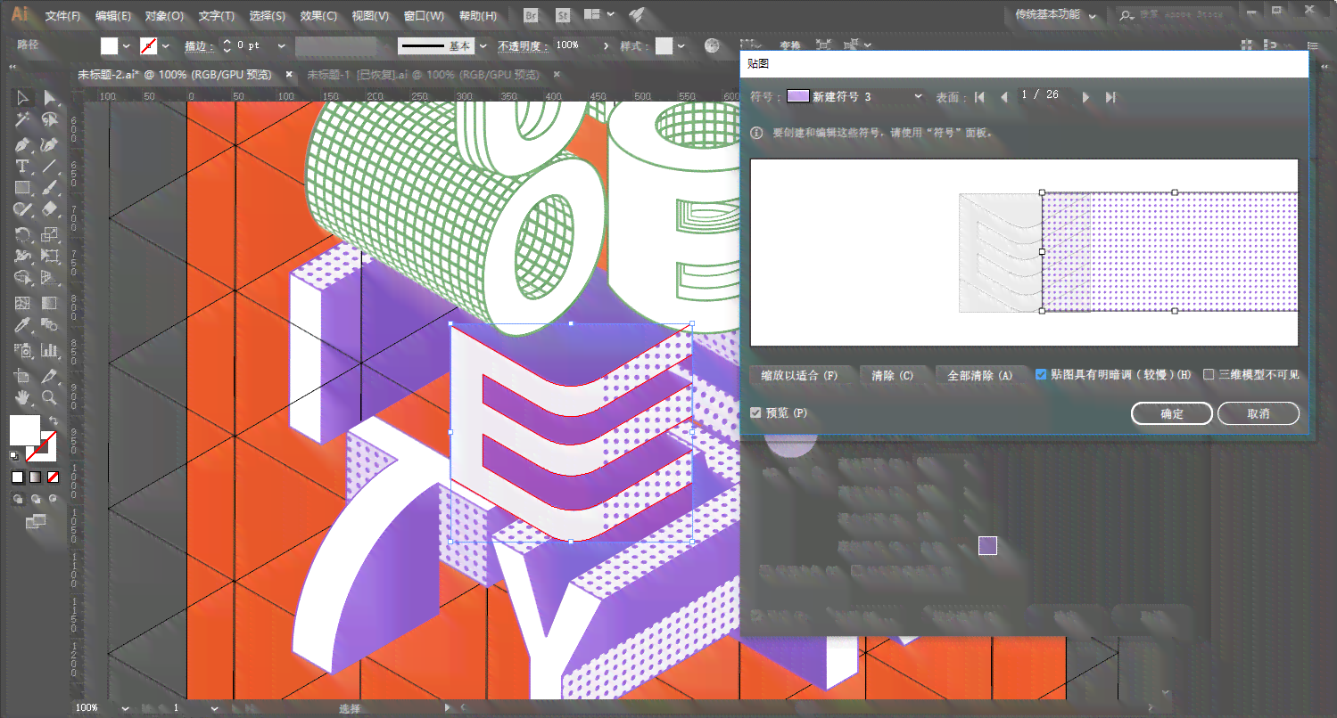
Task: Select the Mesh tool
Action: coord(22,304)
